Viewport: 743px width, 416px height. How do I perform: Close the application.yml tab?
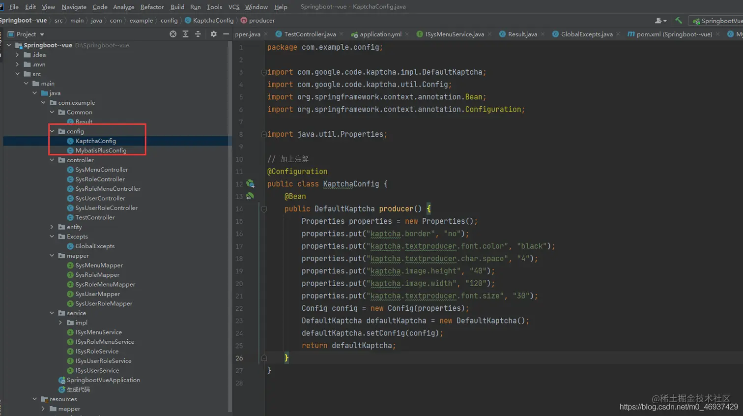tap(408, 34)
